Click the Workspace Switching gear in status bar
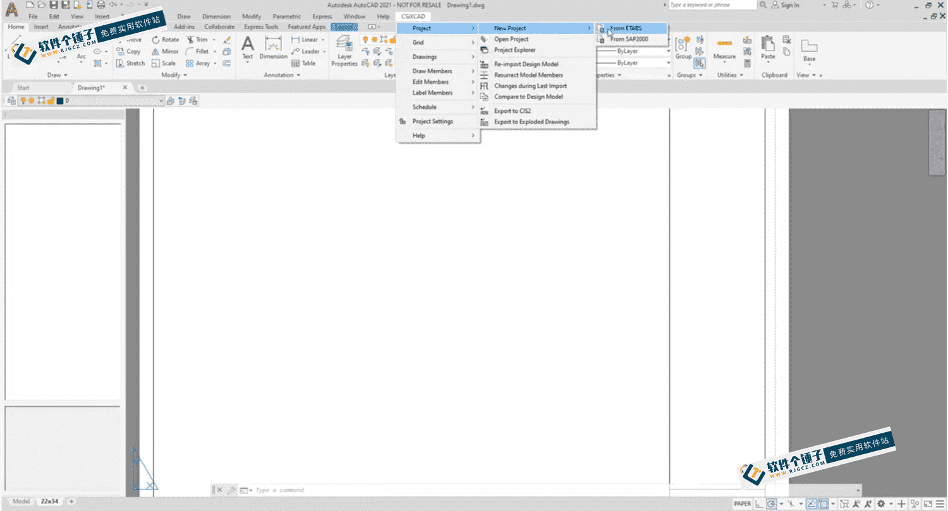Viewport: 948px width, 511px height. click(x=880, y=504)
